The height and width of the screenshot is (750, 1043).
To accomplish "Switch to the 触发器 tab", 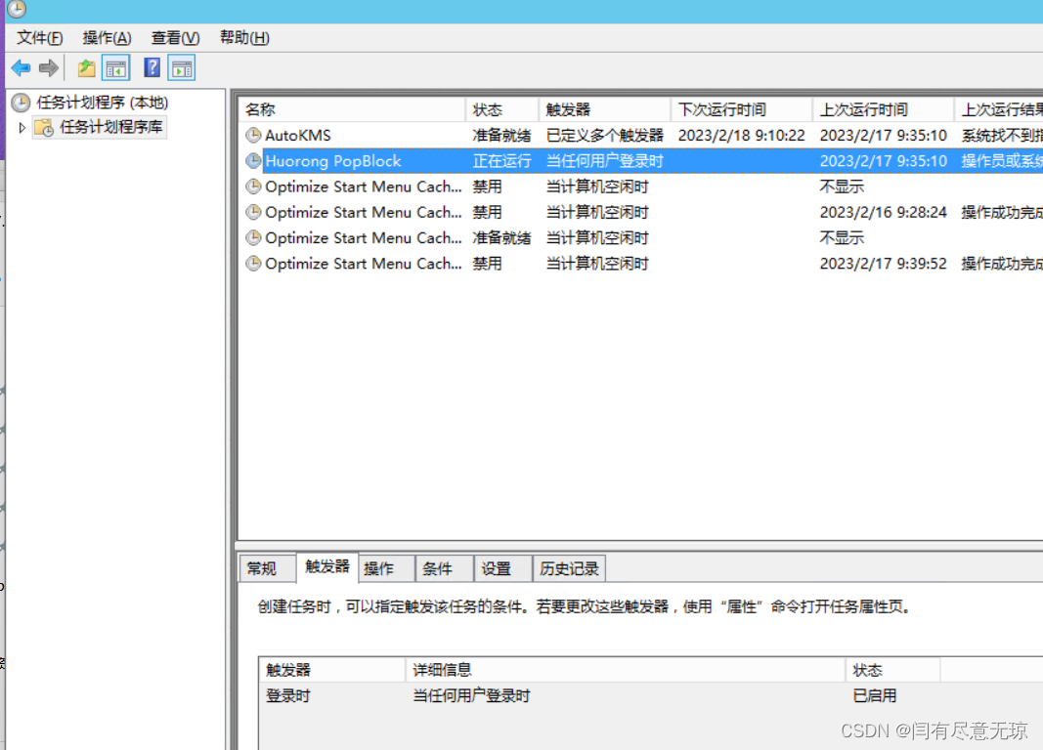I will [x=327, y=566].
